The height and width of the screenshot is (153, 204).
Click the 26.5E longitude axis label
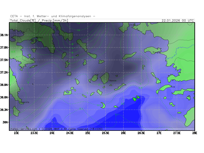pyautogui.click(x=141, y=133)
